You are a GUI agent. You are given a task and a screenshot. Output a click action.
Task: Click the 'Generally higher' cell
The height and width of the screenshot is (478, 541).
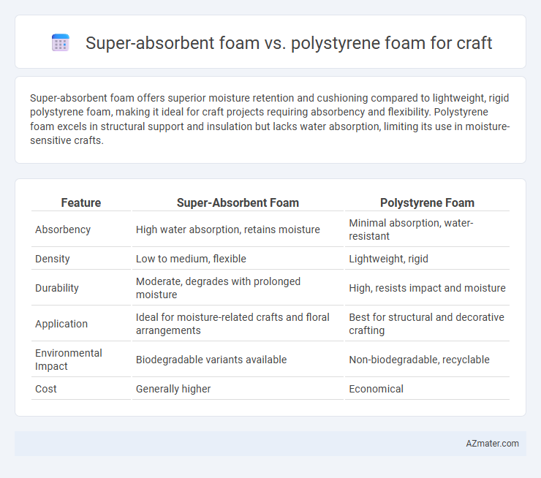tap(173, 389)
